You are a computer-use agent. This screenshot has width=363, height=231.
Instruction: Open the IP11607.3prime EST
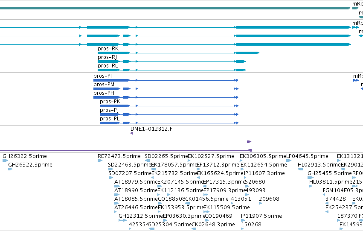[x=264, y=173]
